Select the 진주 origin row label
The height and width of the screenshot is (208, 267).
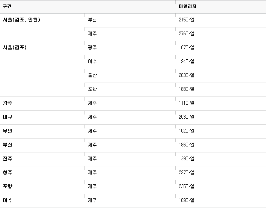pos(8,159)
